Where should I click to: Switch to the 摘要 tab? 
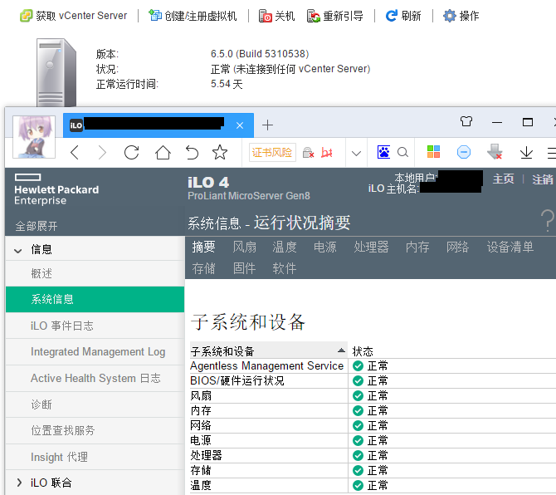(203, 247)
